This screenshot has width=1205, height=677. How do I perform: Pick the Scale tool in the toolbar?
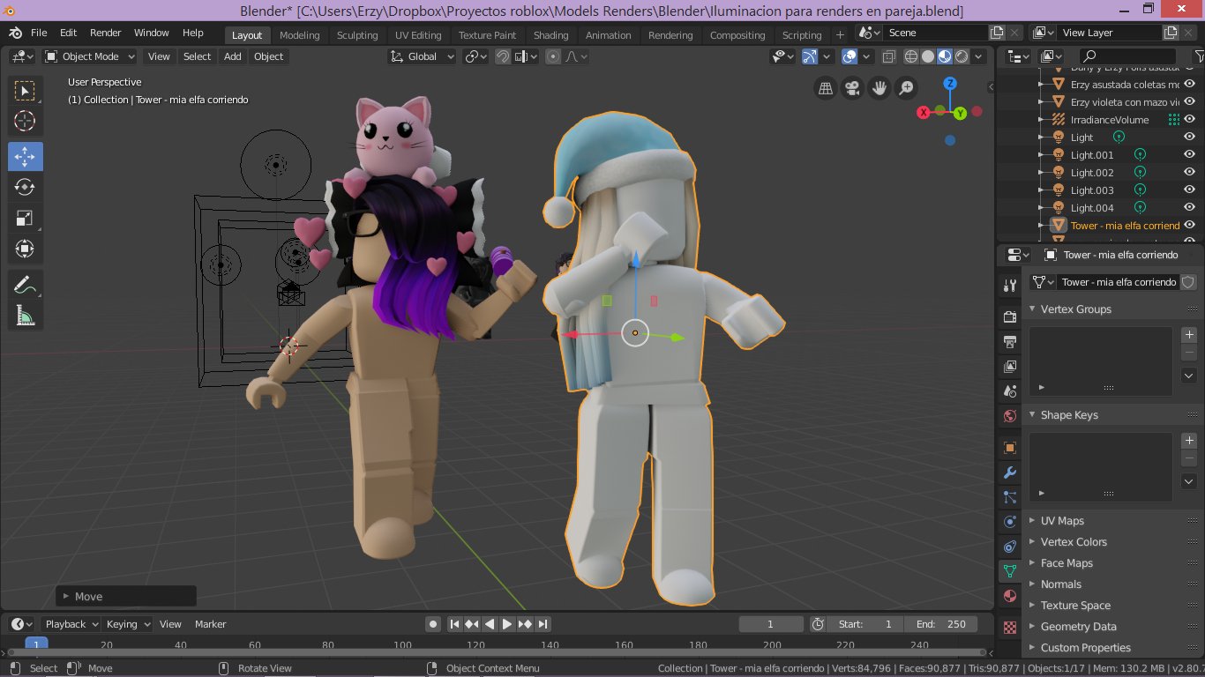tap(25, 218)
